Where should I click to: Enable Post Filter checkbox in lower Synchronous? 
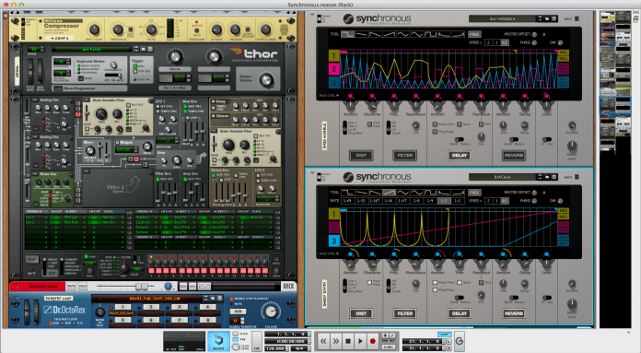point(369,282)
